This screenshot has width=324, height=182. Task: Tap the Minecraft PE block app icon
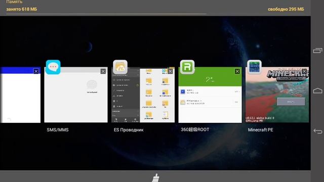[x=254, y=67]
